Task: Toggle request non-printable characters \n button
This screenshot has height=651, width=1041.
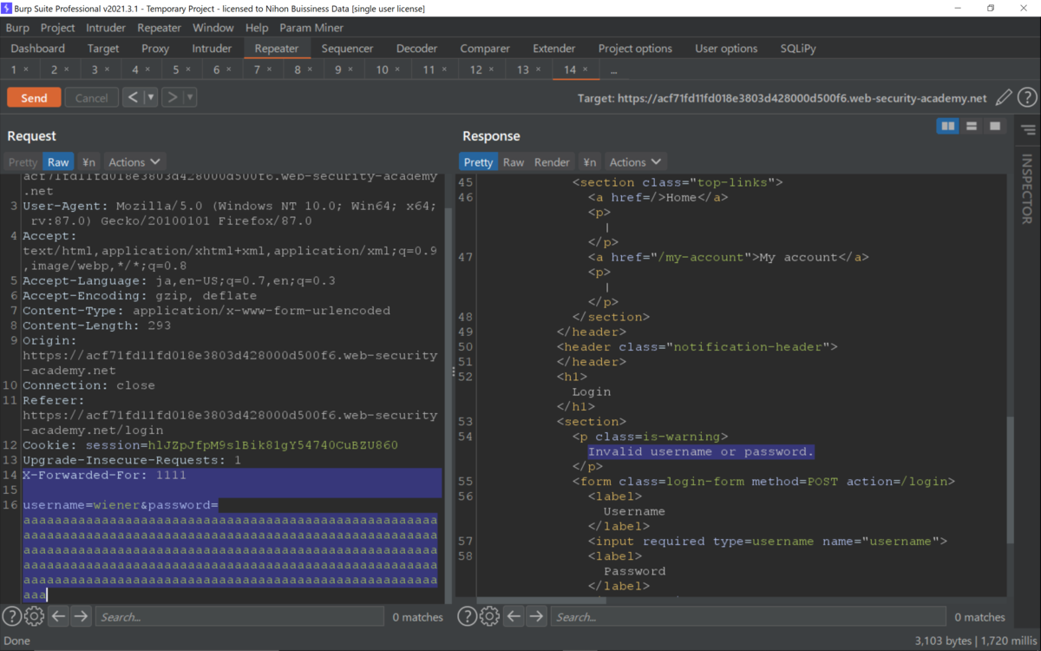Action: [88, 161]
